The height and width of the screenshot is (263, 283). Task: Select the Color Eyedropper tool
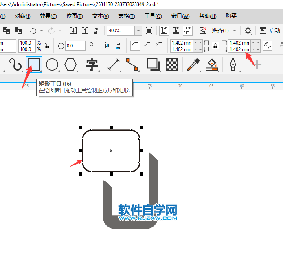tap(193, 65)
